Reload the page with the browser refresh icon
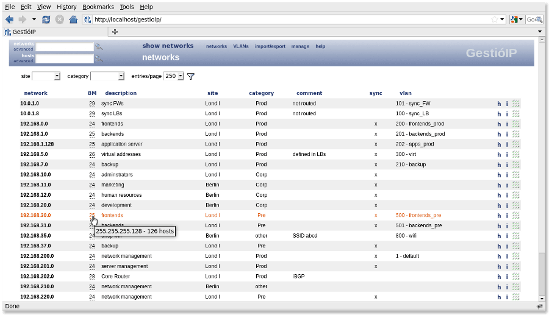 pyautogui.click(x=46, y=19)
